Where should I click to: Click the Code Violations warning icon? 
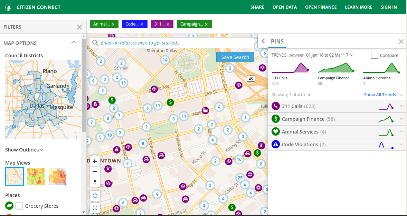tap(275, 144)
